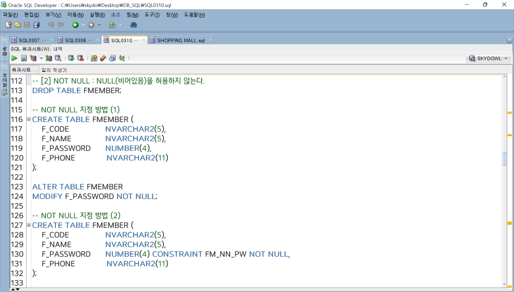Open the back navigation history dropdown arrow
This screenshot has height=292, width=514.
[83, 25]
